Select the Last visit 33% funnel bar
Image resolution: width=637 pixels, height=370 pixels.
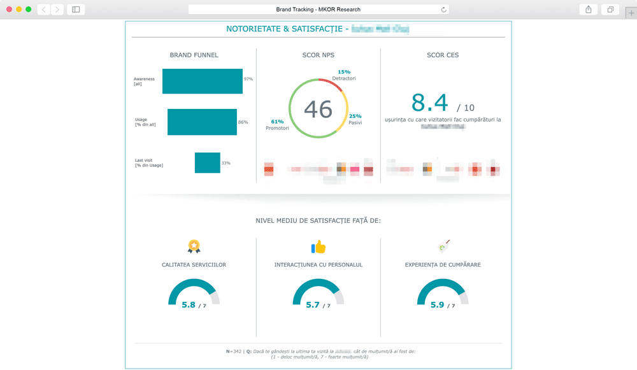tap(207, 162)
